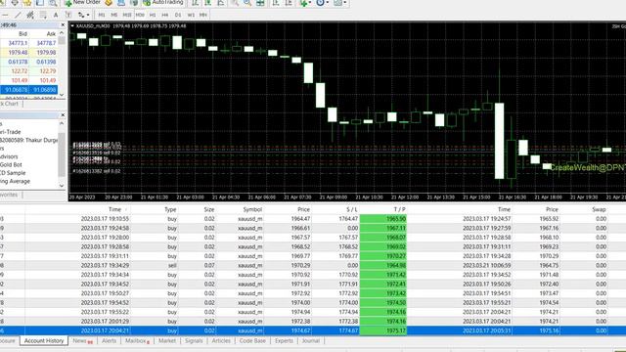Viewport: 626px width, 352px height.
Task: Open the Signals tab
Action: 194,341
